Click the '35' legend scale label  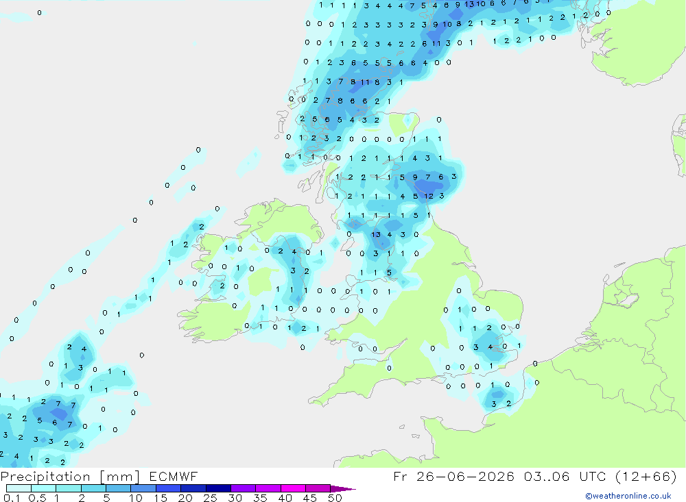[260, 498]
